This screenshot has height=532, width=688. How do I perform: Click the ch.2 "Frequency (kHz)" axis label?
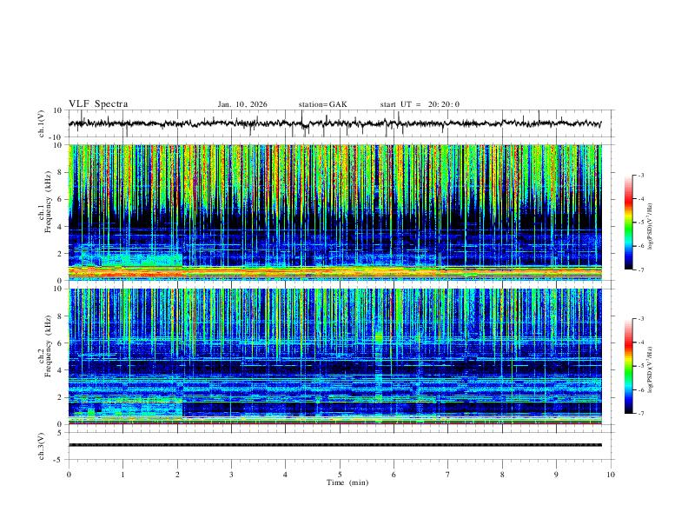(48, 346)
